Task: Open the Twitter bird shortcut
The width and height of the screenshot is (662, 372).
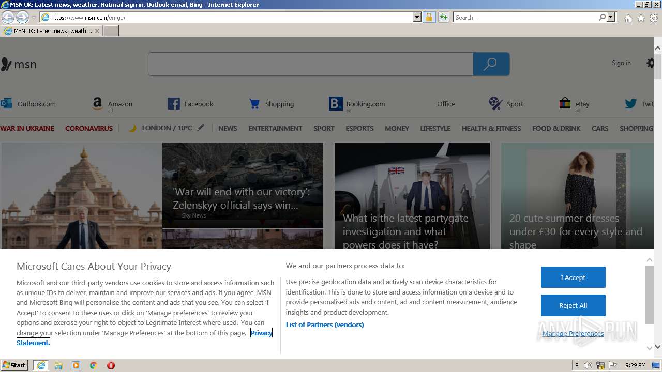Action: pos(630,104)
